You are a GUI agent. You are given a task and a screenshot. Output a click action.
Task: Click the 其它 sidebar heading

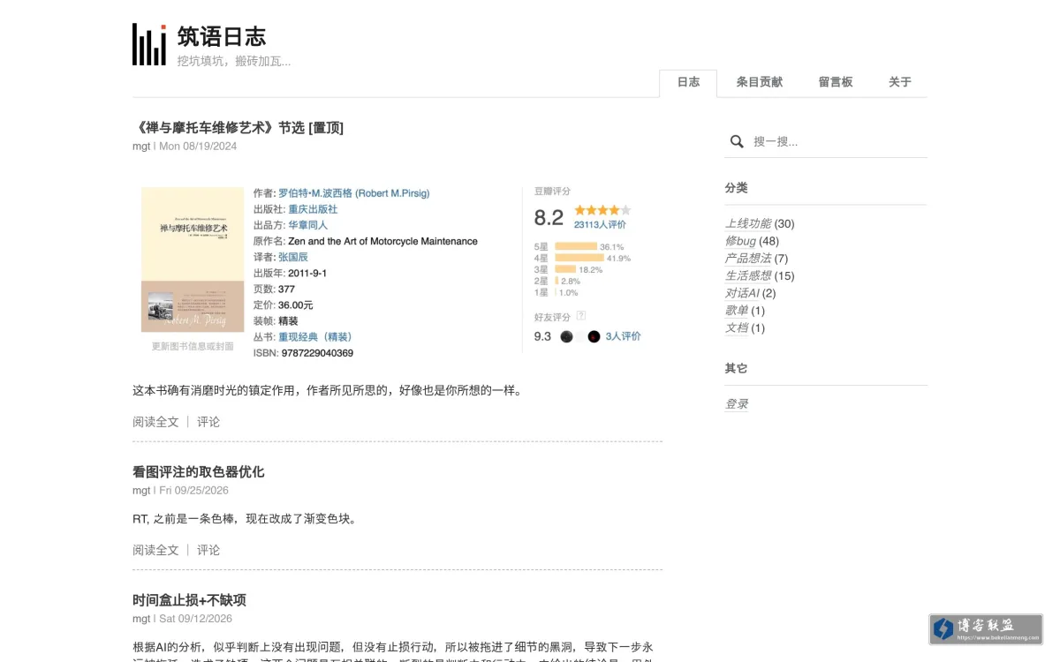point(737,368)
